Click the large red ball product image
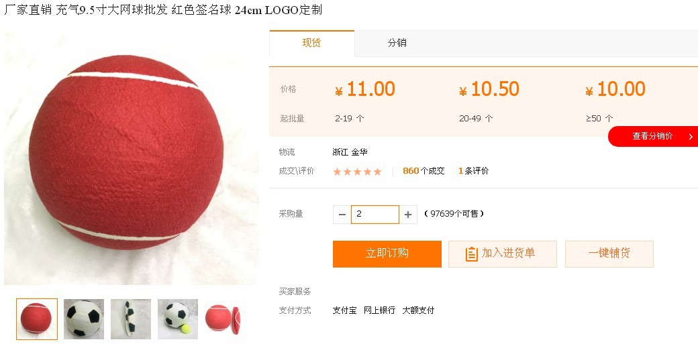 pyautogui.click(x=132, y=157)
